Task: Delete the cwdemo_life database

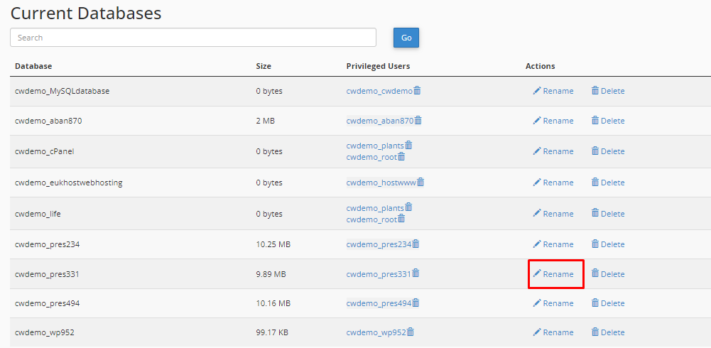Action: tap(608, 214)
